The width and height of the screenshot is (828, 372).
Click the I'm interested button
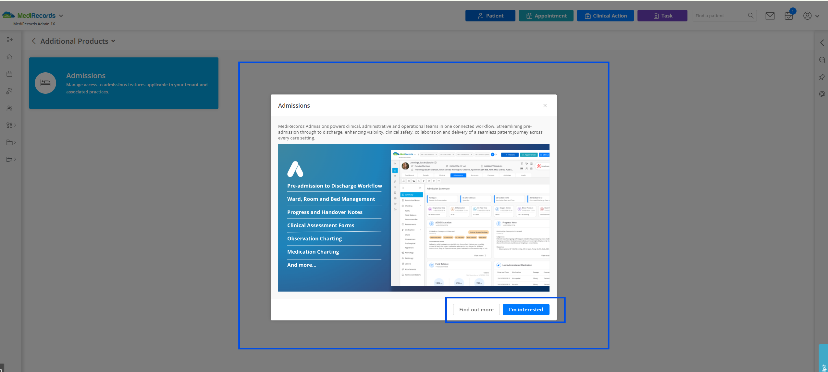click(x=525, y=309)
